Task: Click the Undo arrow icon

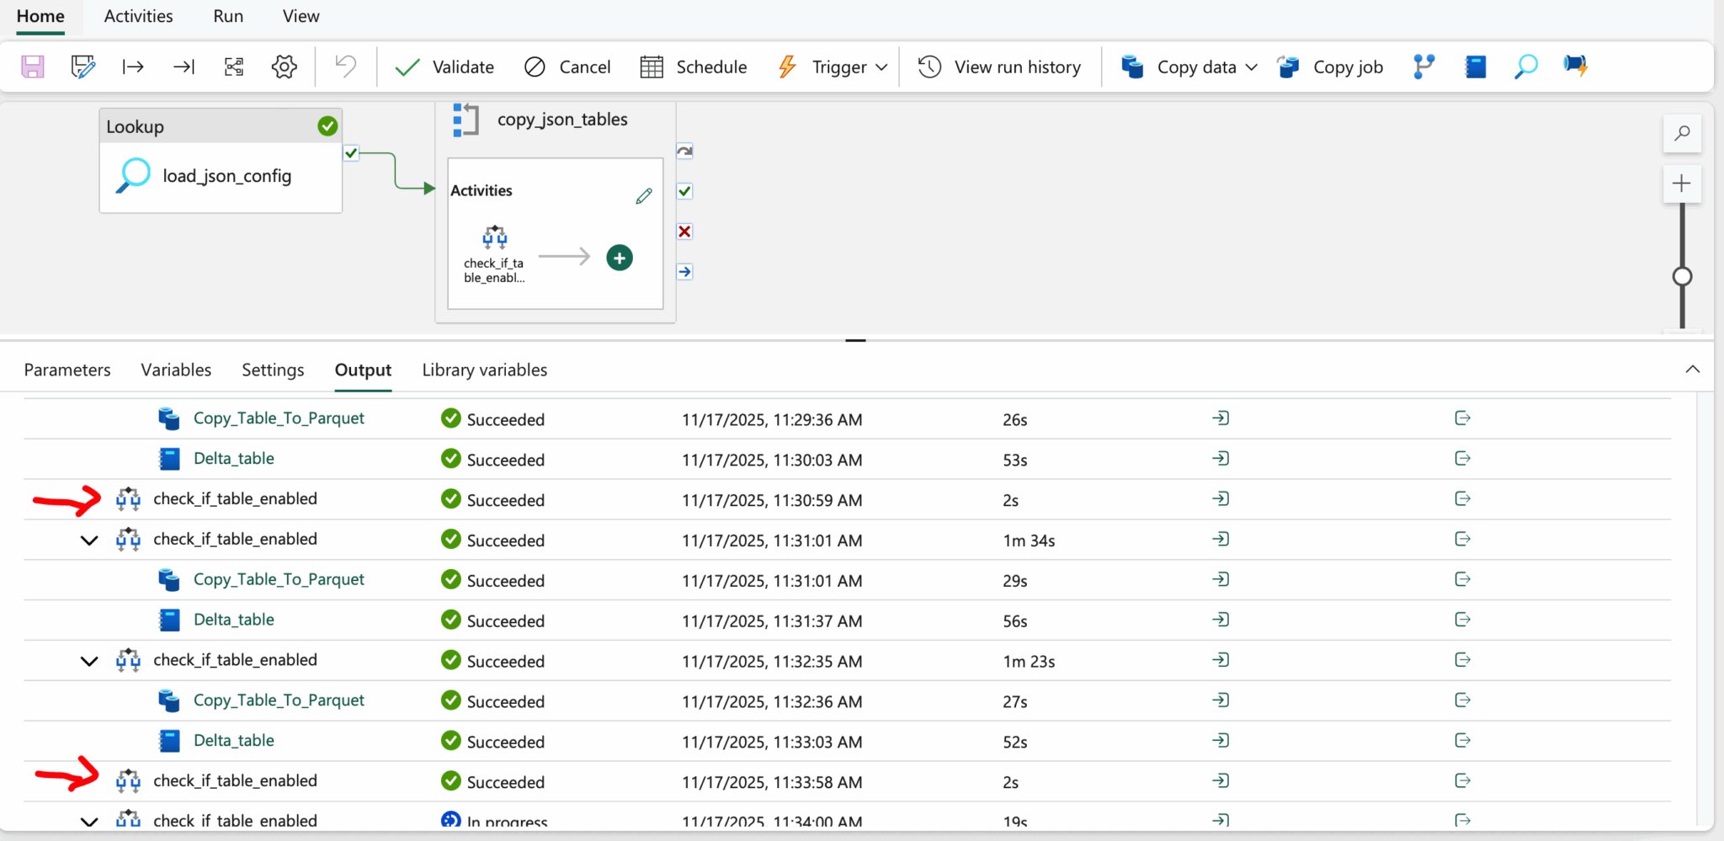Action: click(346, 66)
